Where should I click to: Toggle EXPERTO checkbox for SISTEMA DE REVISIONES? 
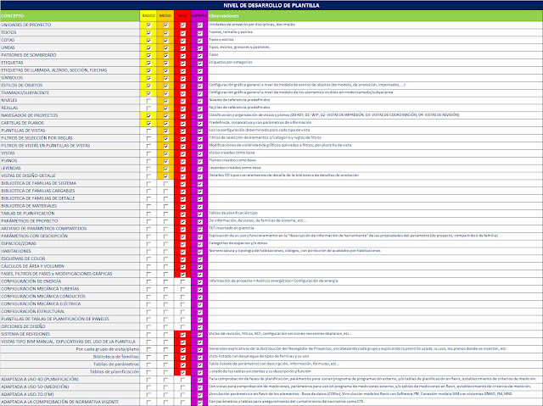(x=199, y=333)
